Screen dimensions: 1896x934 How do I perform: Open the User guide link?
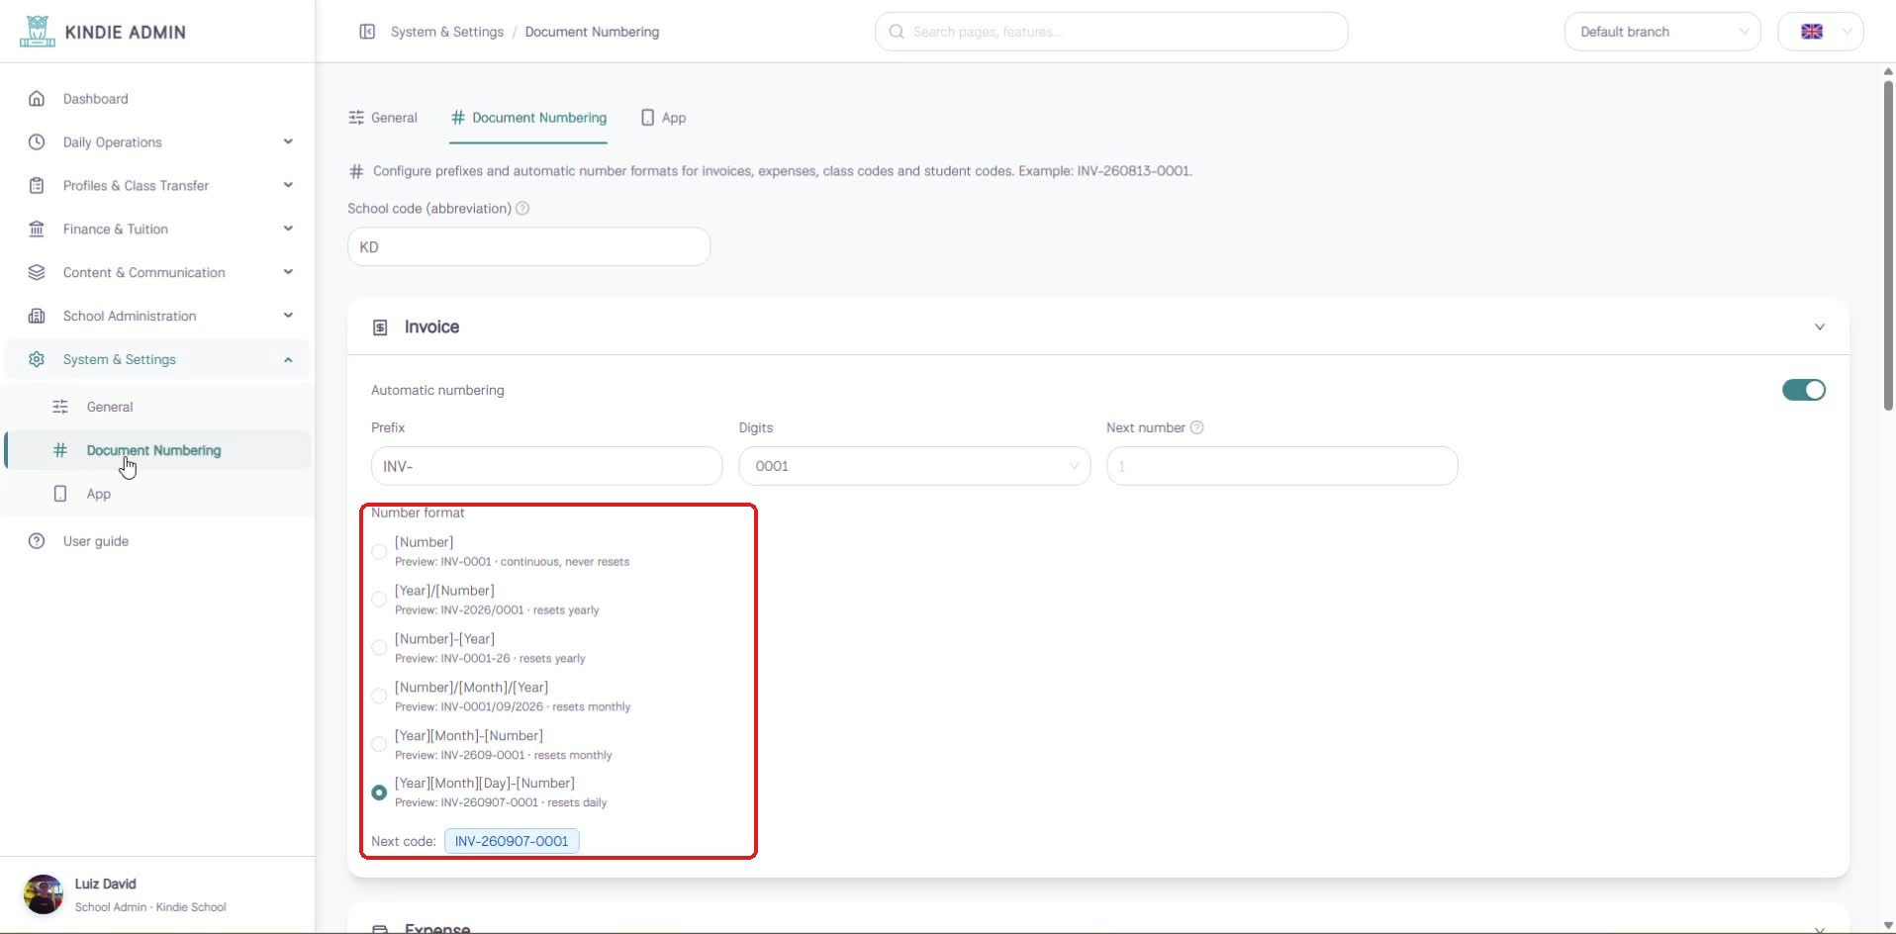pos(96,541)
